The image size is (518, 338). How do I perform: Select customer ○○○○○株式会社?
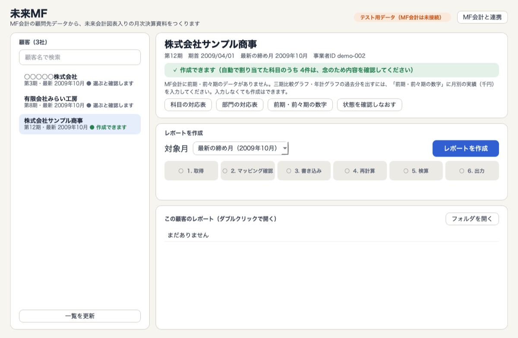pyautogui.click(x=80, y=80)
